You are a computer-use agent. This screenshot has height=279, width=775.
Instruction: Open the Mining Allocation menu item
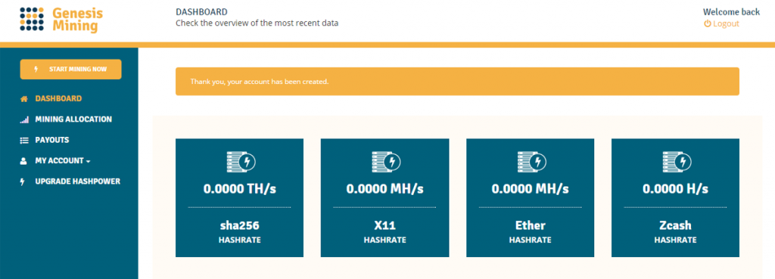73,119
